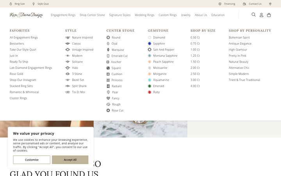Browse Stacked Ring Sets
281x176 pixels.
(x=21, y=86)
